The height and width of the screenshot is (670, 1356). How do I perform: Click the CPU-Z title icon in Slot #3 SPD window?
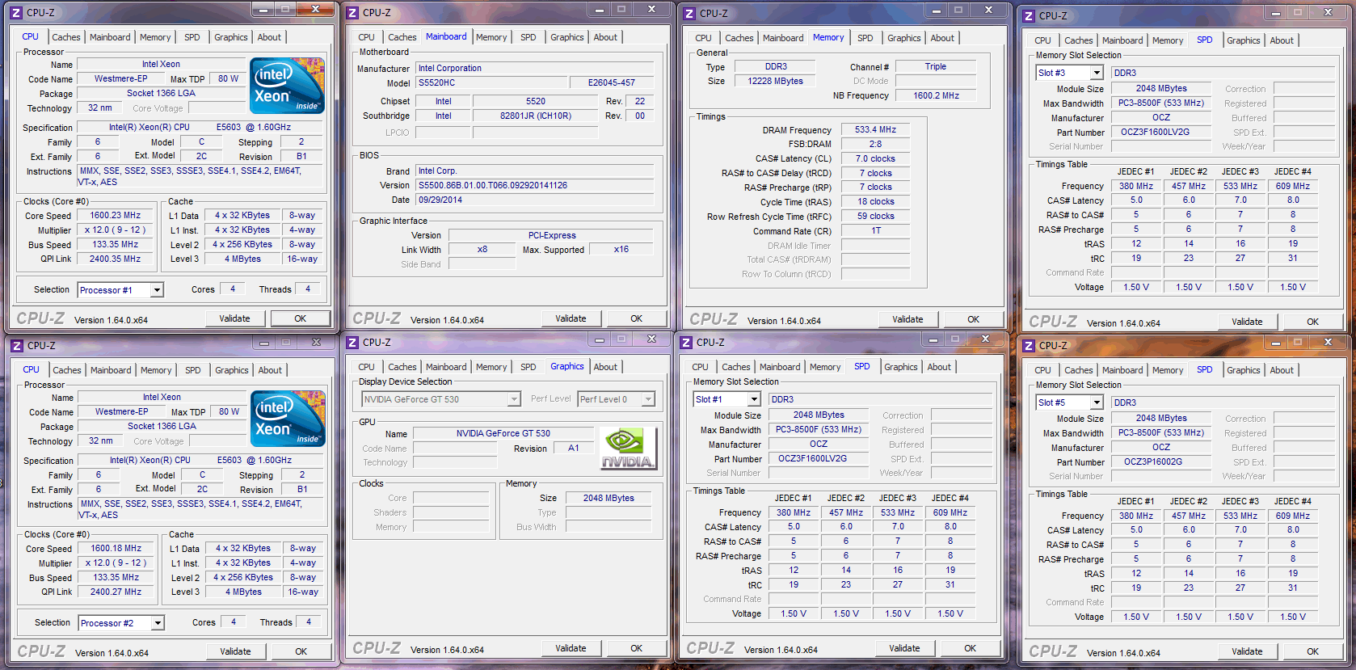(x=1029, y=15)
